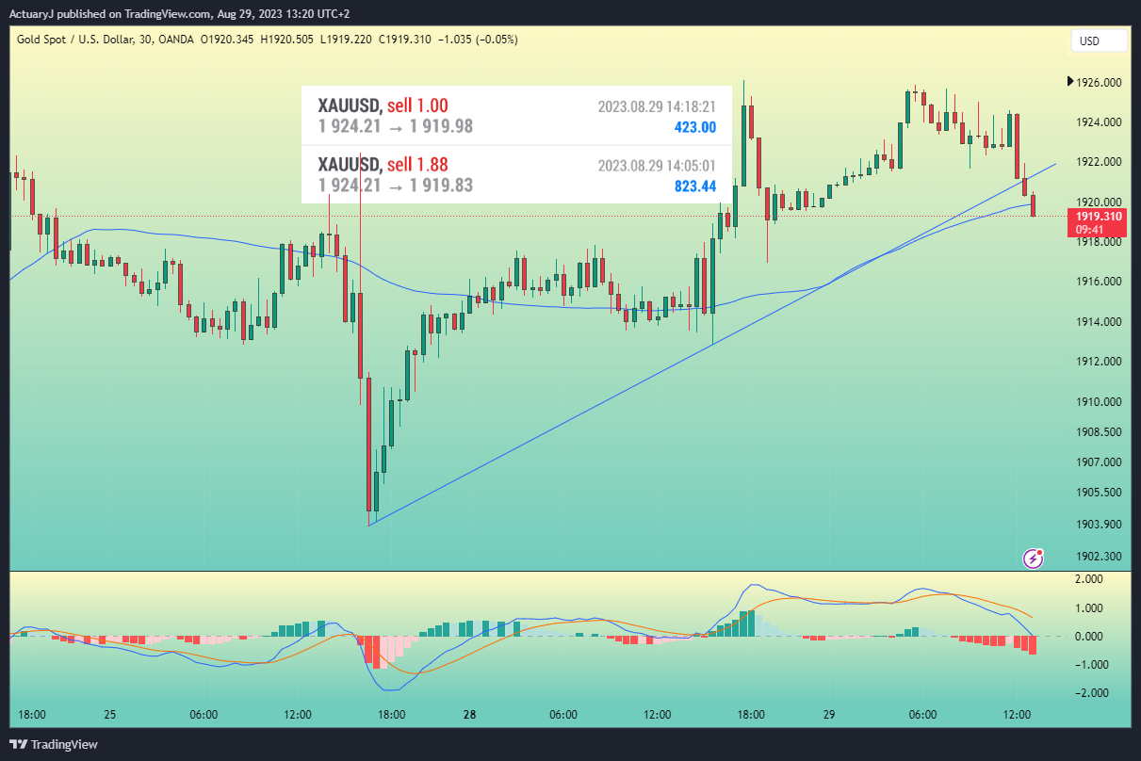Click the MACD axis label 2.000
Viewport: 1141px width, 761px height.
(1088, 579)
